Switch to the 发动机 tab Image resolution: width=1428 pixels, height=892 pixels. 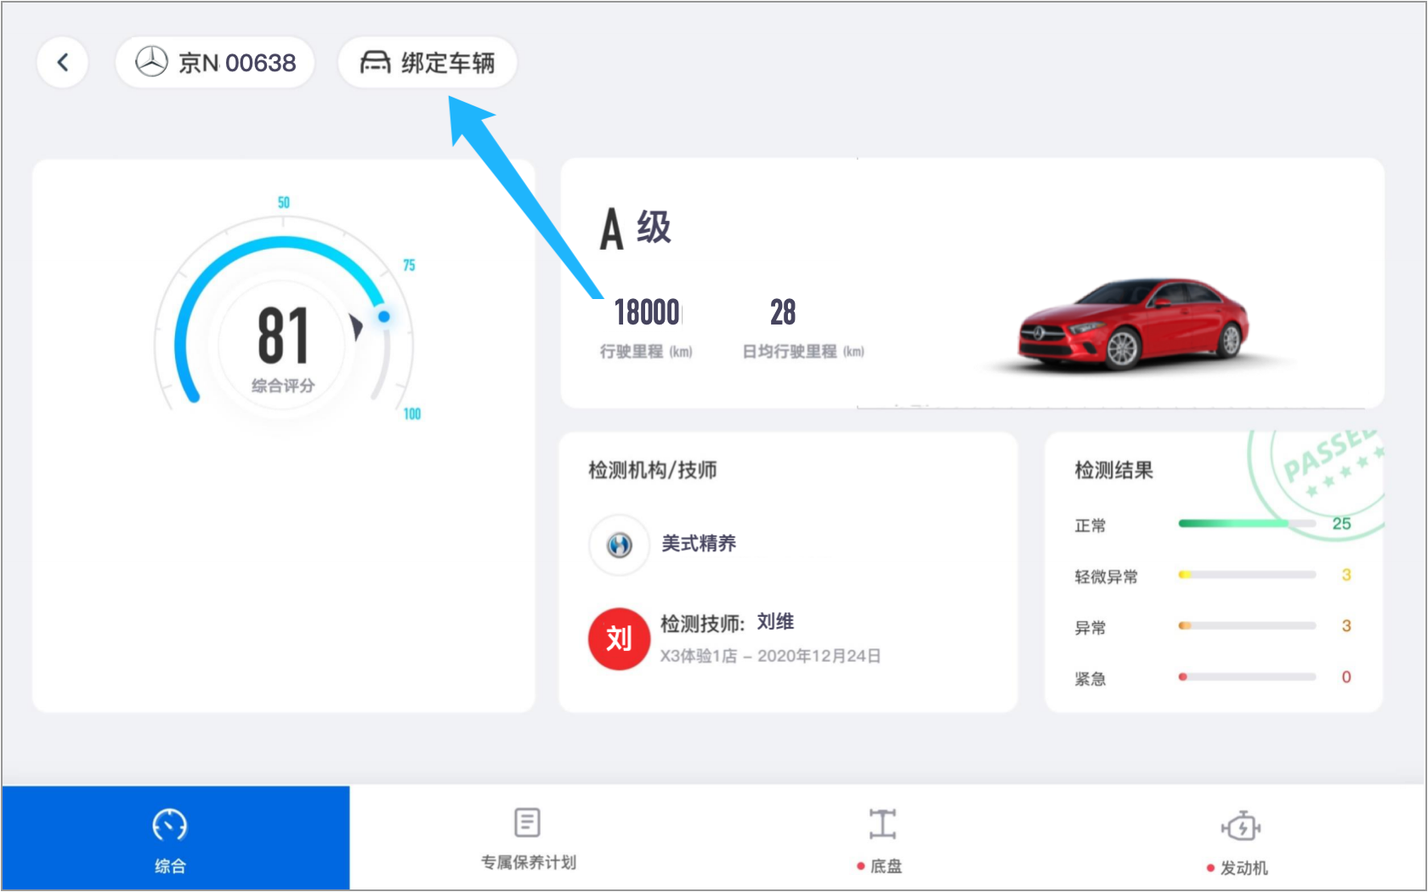point(1241,838)
